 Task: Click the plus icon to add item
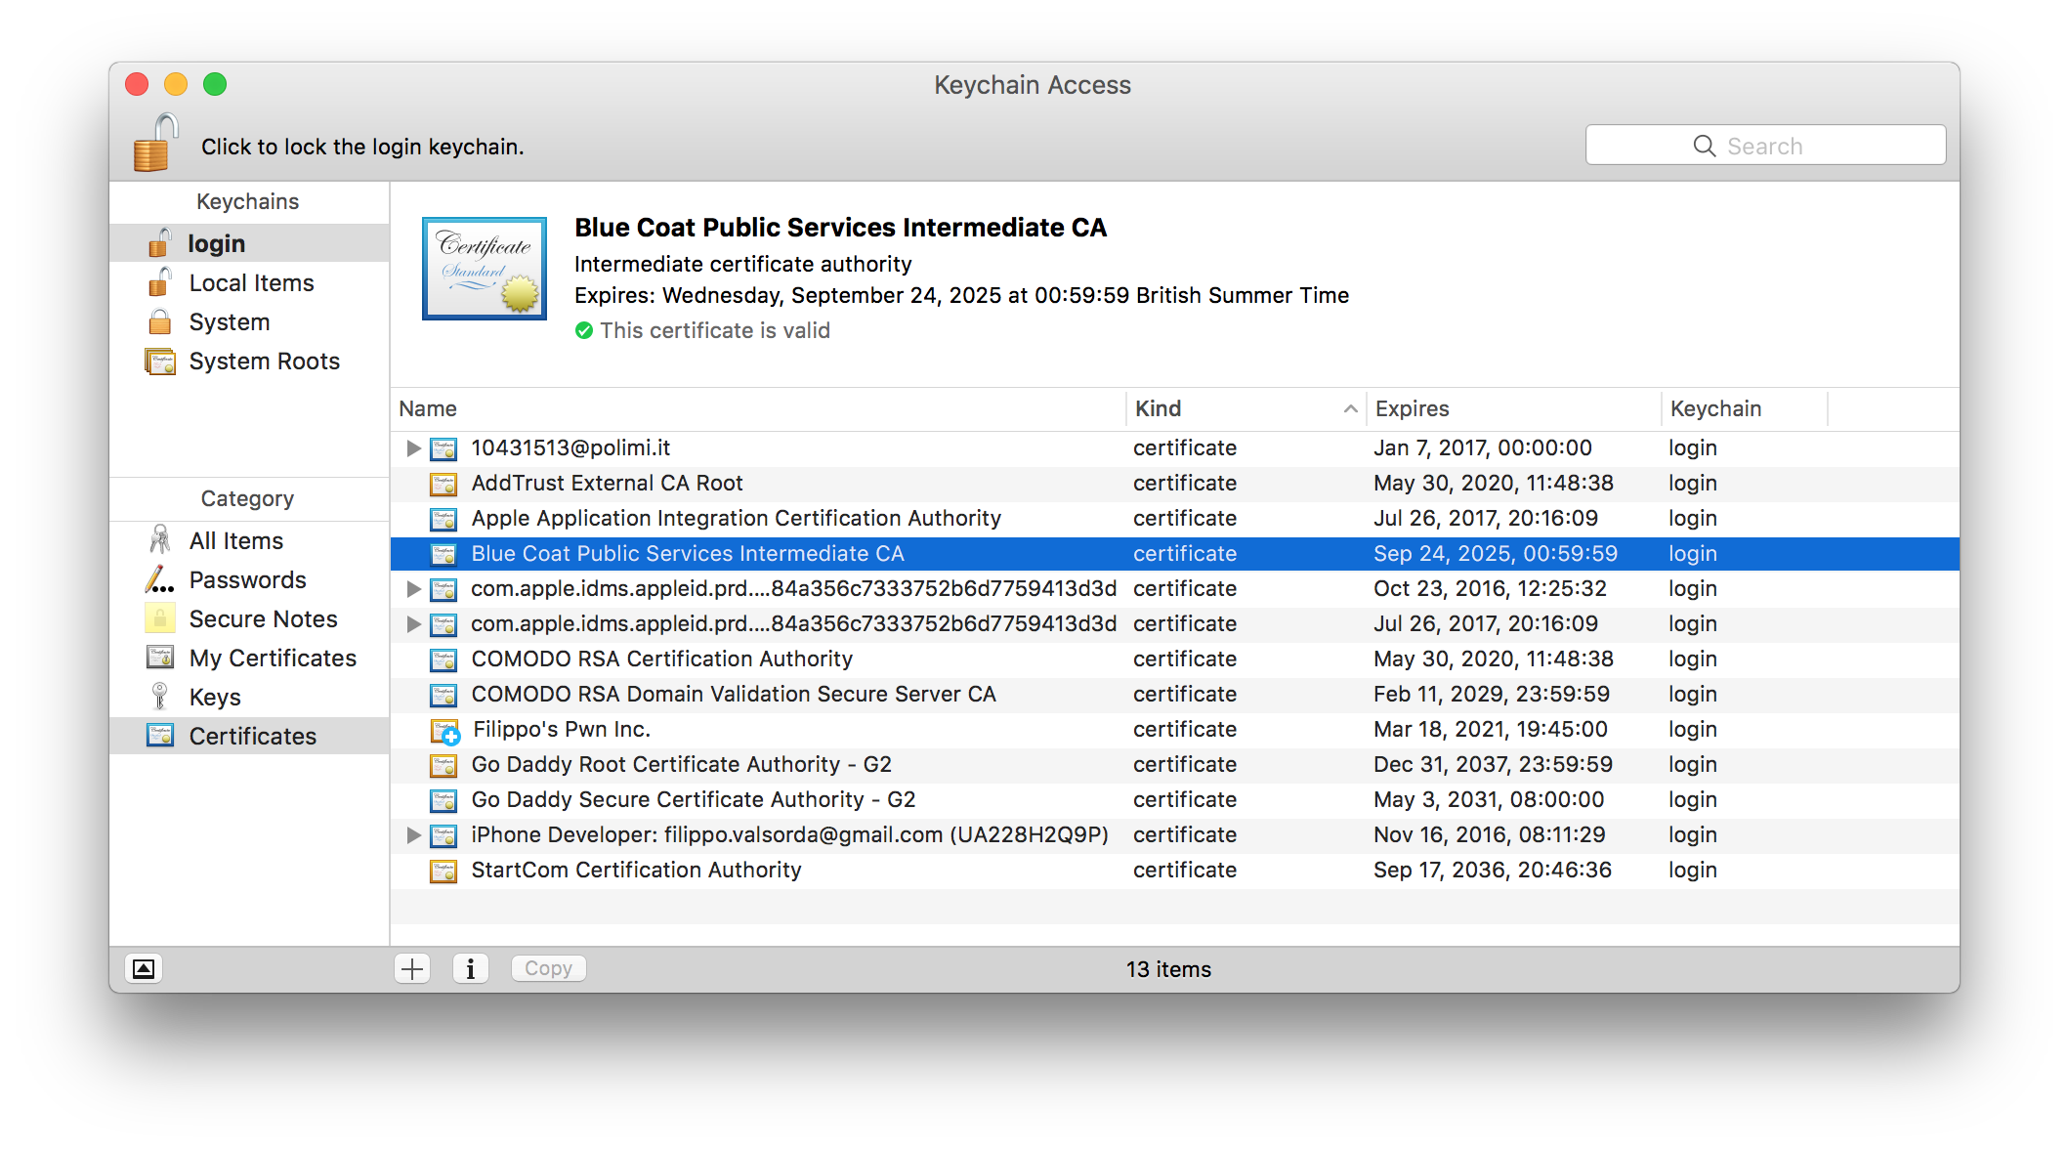click(x=412, y=968)
